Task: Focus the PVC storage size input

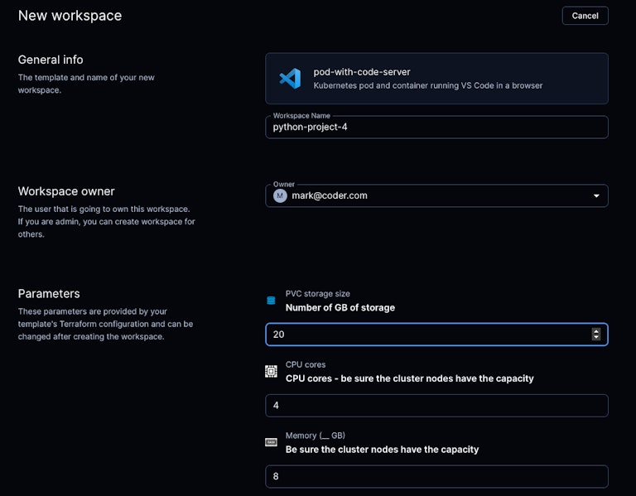Action: (436, 335)
